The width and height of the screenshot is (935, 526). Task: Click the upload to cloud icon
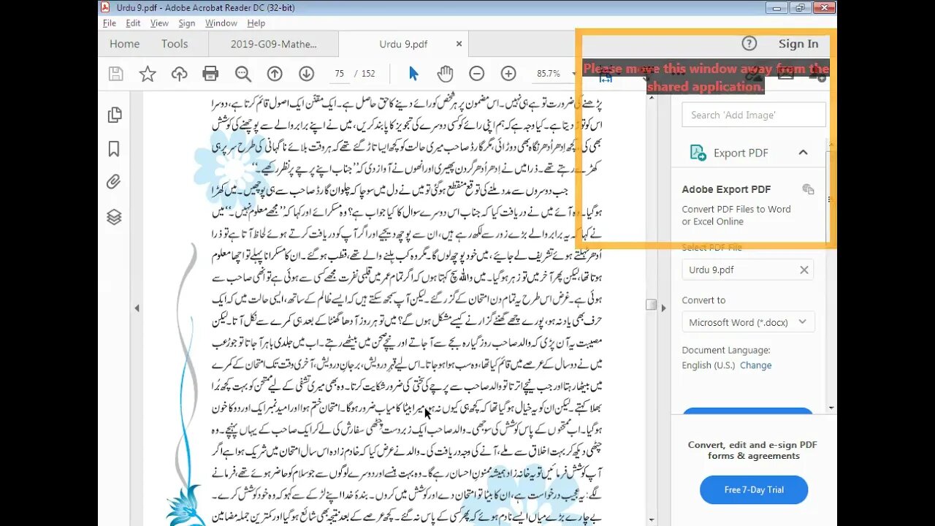(179, 74)
